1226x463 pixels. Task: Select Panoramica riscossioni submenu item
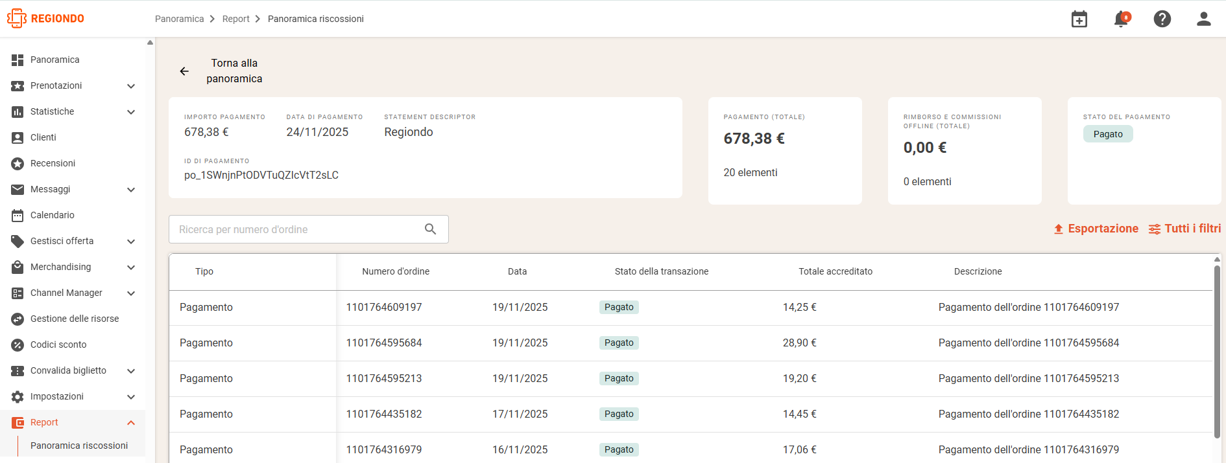point(79,446)
